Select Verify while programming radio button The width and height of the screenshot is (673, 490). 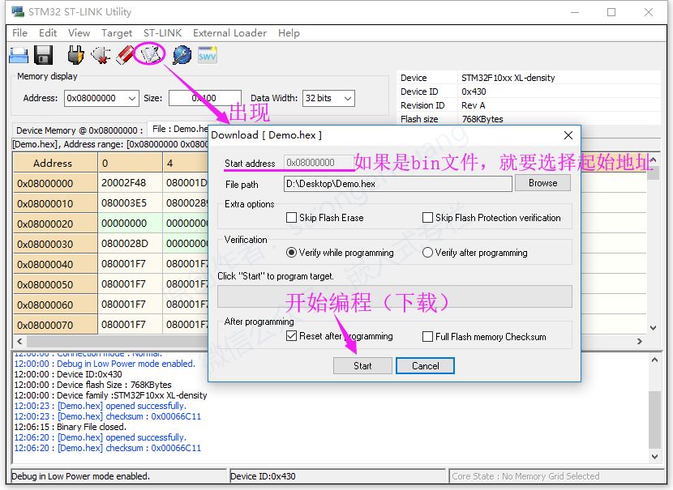291,253
